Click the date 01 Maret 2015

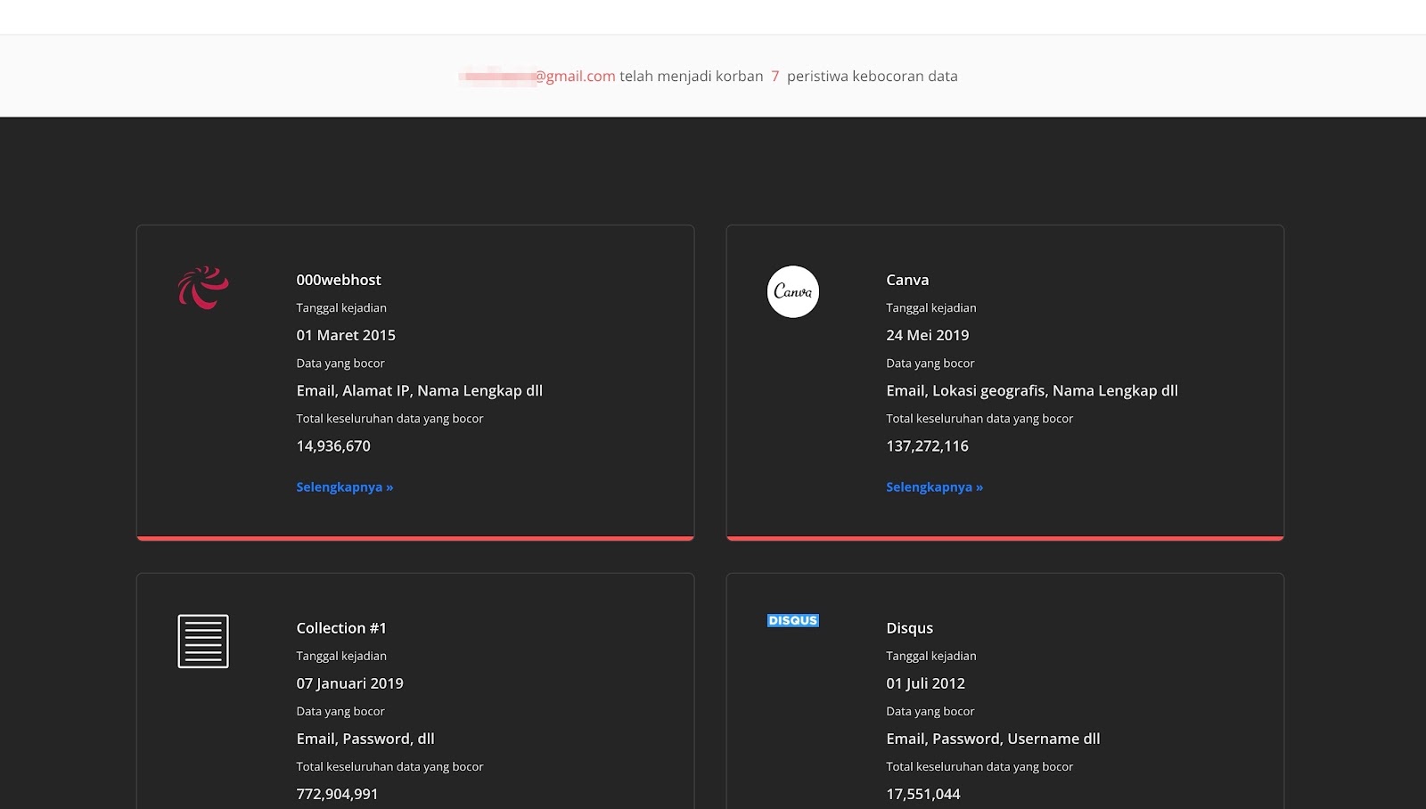point(346,335)
